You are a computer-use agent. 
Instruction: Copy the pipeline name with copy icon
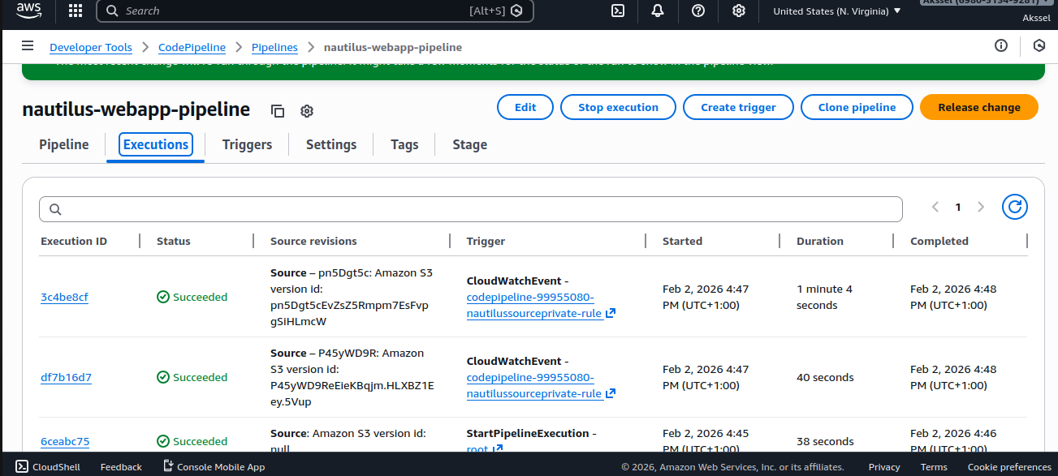(278, 111)
